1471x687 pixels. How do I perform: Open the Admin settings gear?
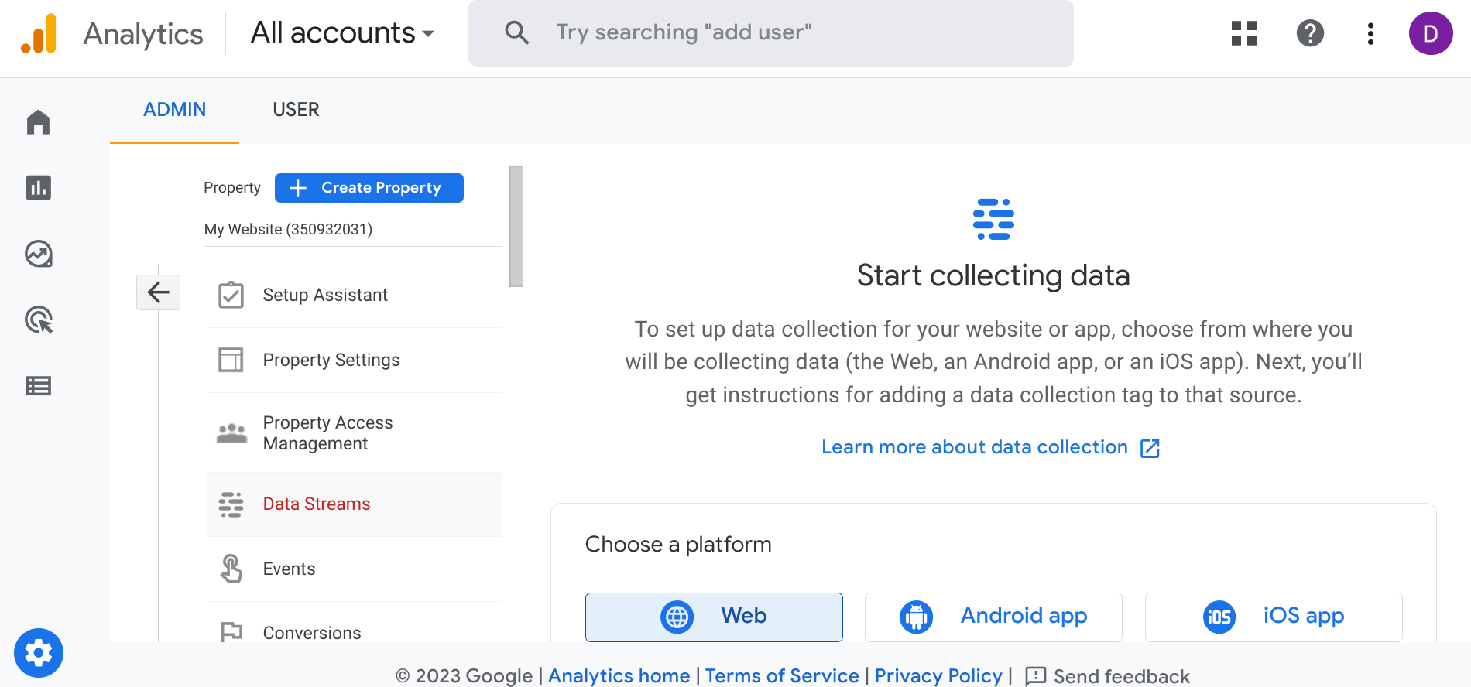pos(39,652)
